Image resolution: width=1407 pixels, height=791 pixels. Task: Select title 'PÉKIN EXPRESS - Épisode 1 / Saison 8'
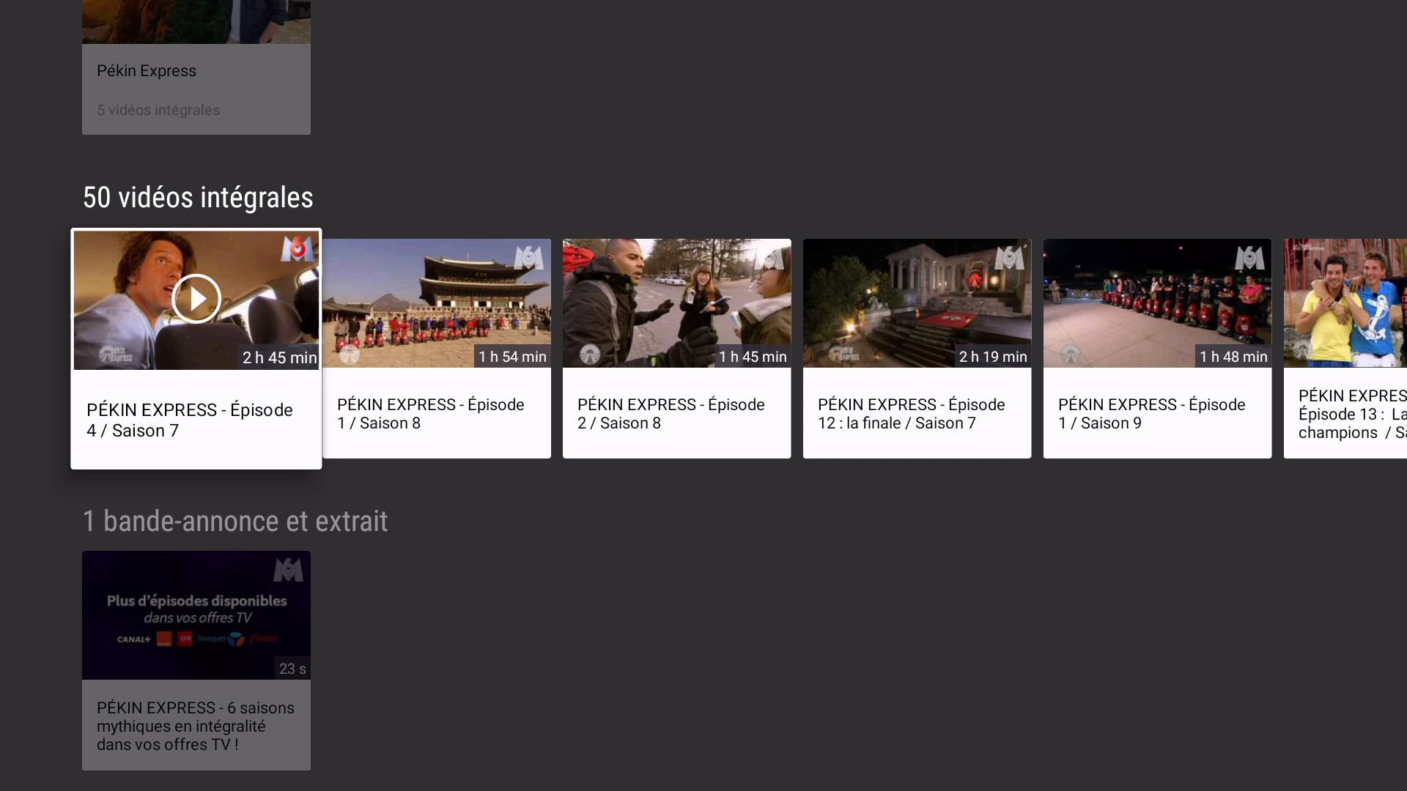tap(431, 414)
